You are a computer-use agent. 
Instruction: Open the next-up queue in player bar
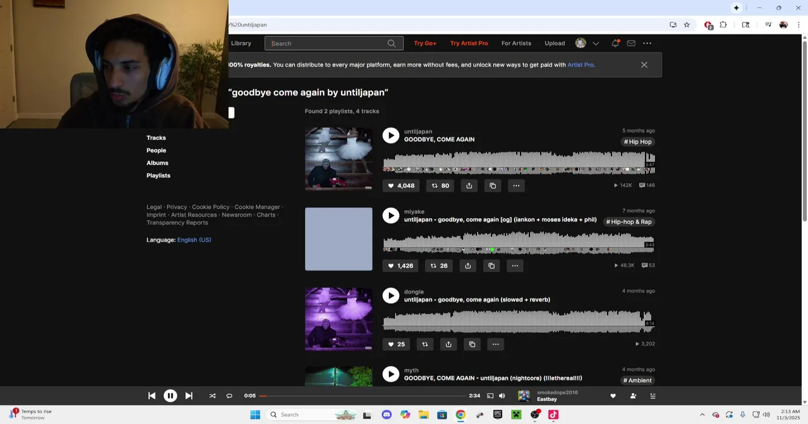(x=652, y=396)
